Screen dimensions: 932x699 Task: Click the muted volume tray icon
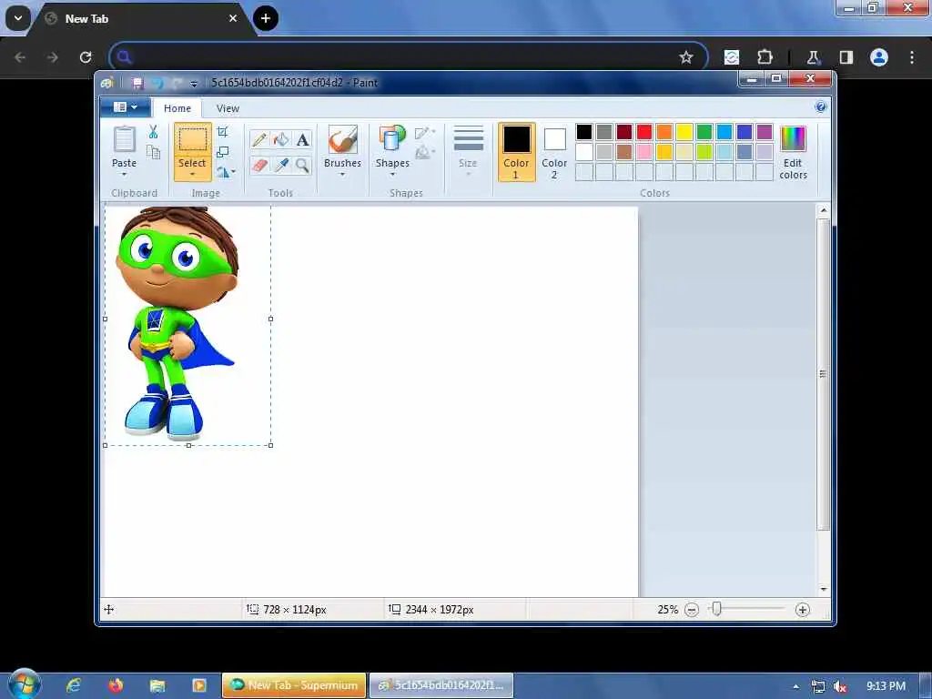(x=840, y=687)
